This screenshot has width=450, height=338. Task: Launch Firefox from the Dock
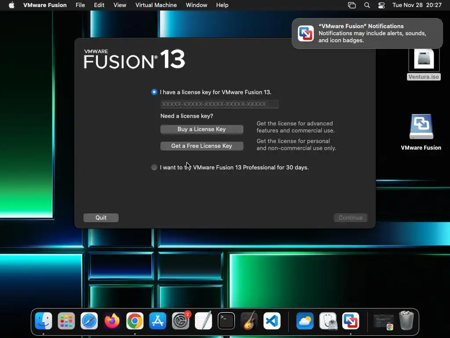coord(112,321)
